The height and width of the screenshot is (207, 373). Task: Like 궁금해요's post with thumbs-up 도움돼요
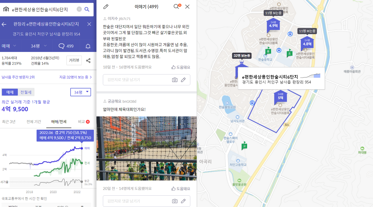pyautogui.click(x=181, y=189)
